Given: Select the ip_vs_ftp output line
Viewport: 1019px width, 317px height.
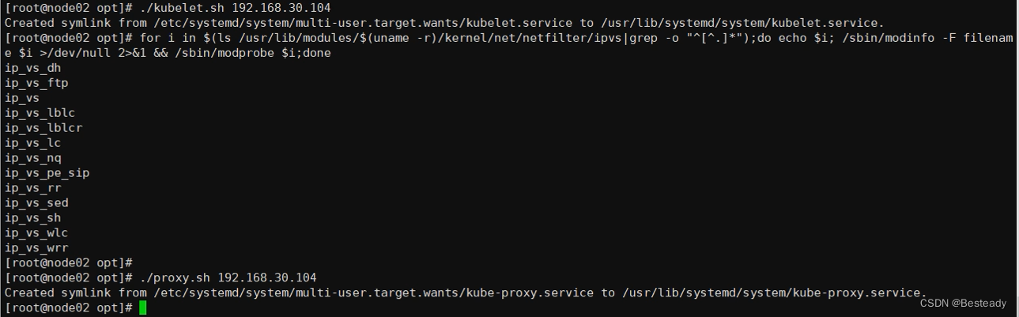Looking at the screenshot, I should tap(36, 83).
